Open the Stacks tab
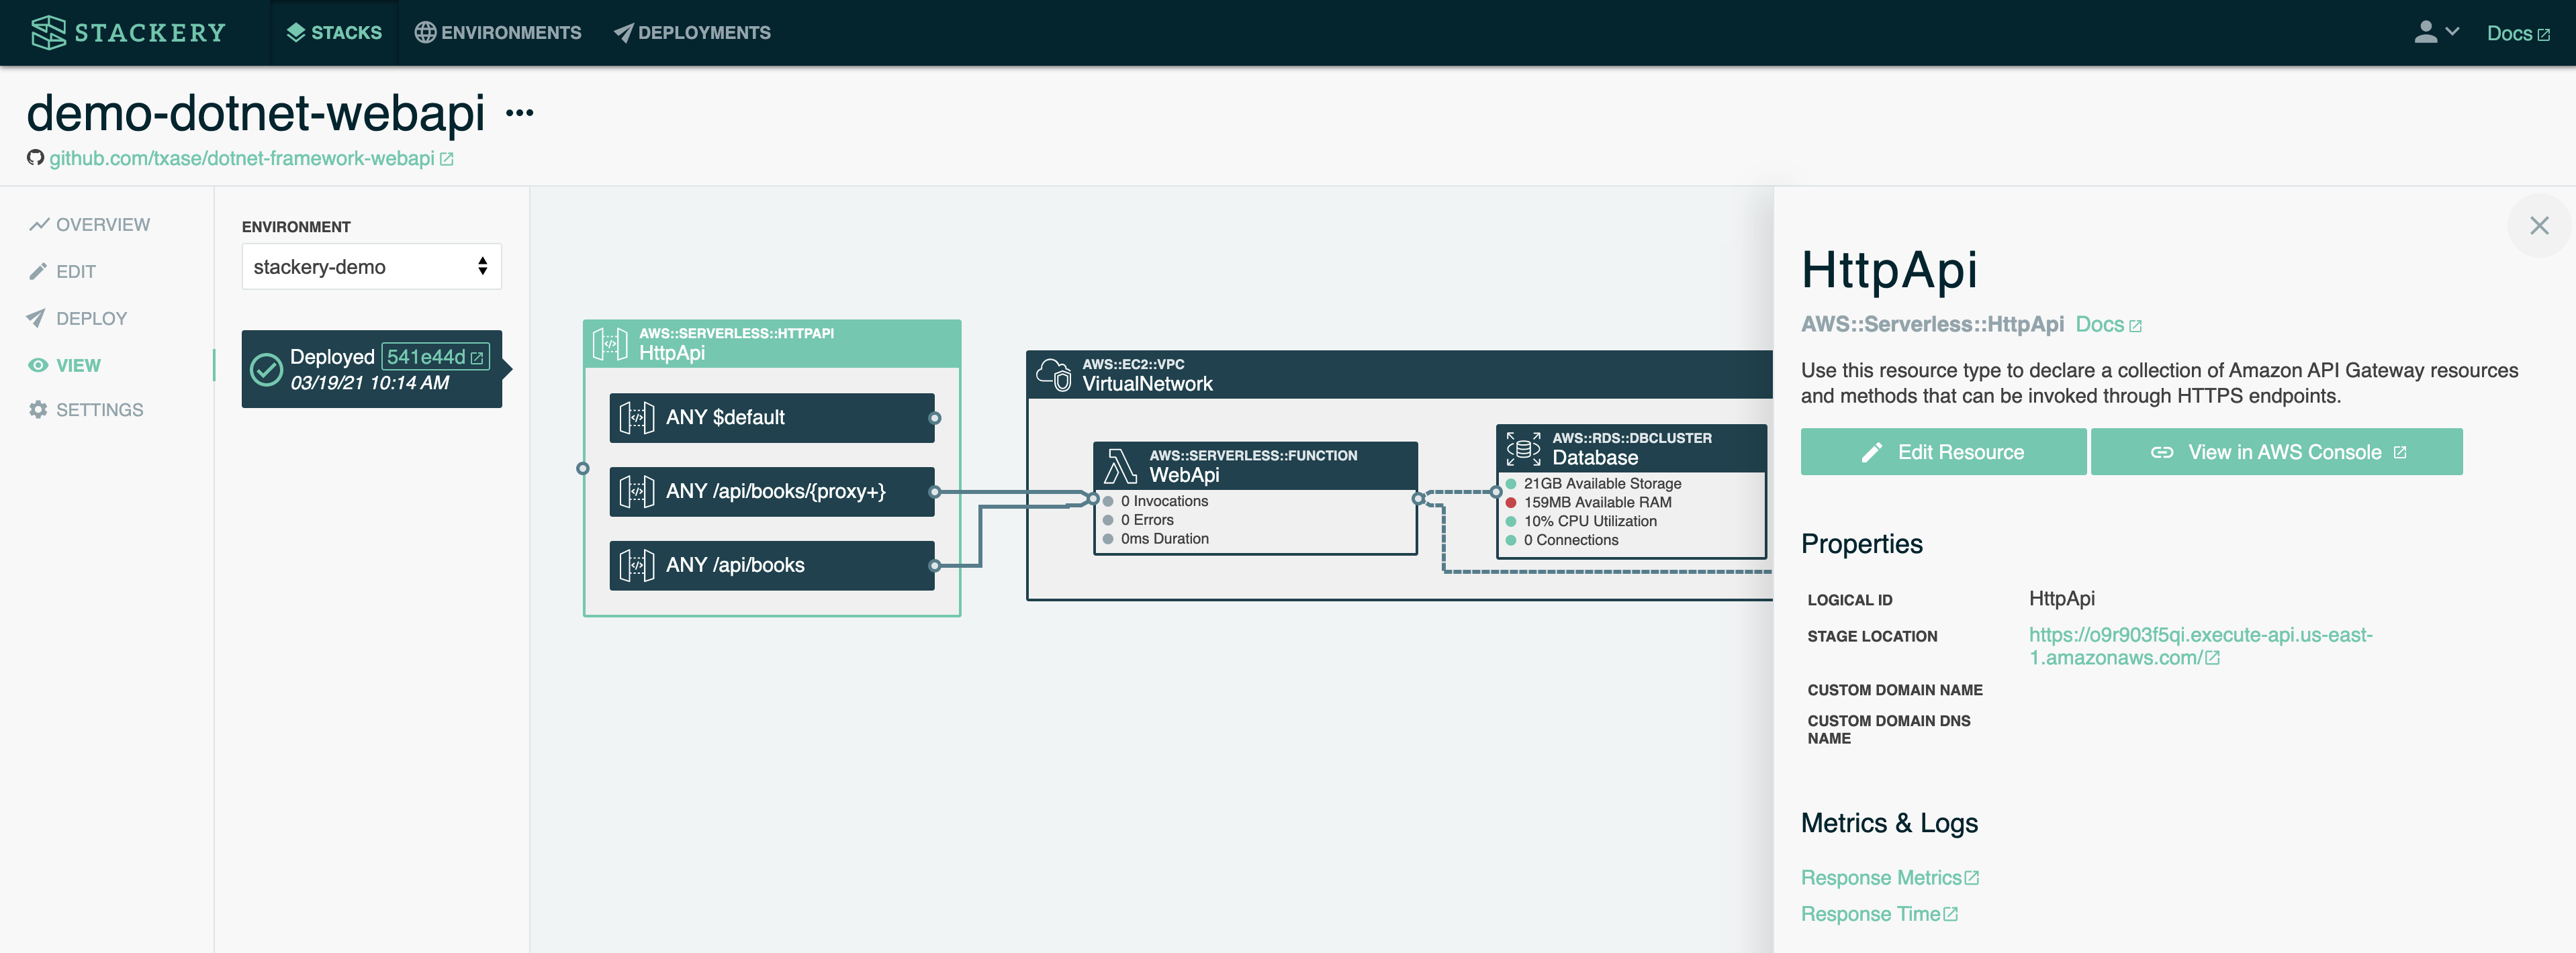2576x953 pixels. tap(334, 33)
